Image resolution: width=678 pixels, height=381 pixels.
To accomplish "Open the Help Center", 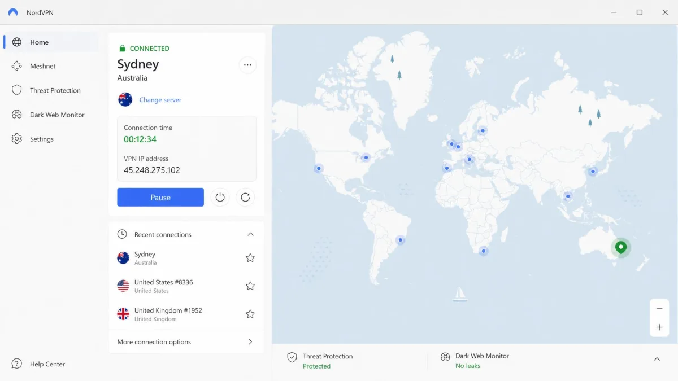I will tap(39, 364).
